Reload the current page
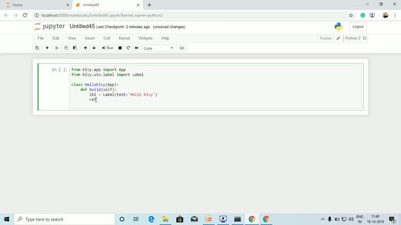401x225 pixels. [x=25, y=15]
